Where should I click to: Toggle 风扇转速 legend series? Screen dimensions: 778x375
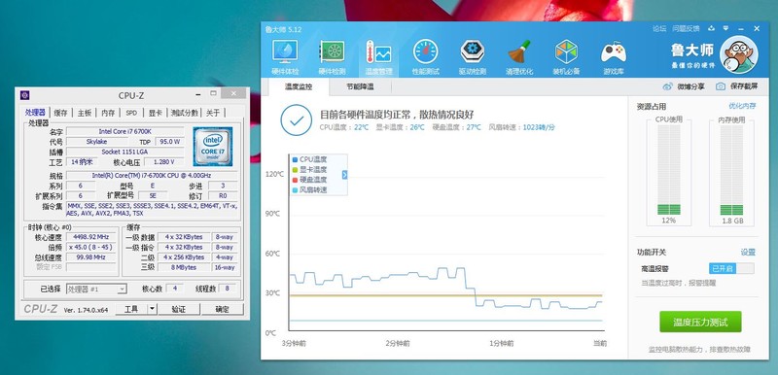click(x=309, y=189)
